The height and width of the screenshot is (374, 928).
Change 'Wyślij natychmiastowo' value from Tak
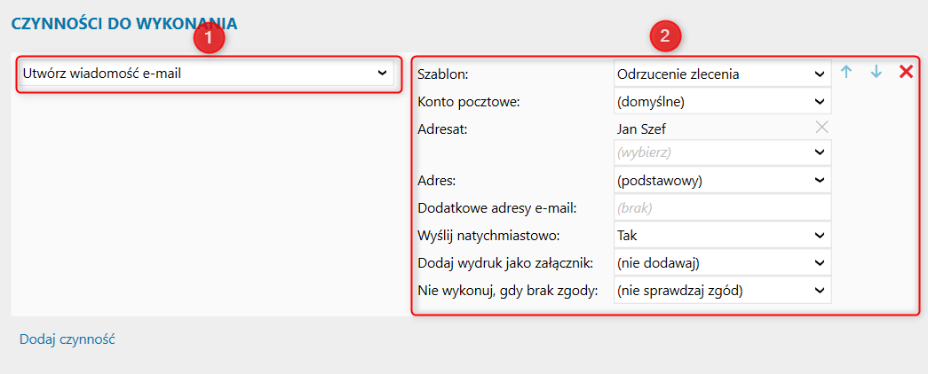722,235
